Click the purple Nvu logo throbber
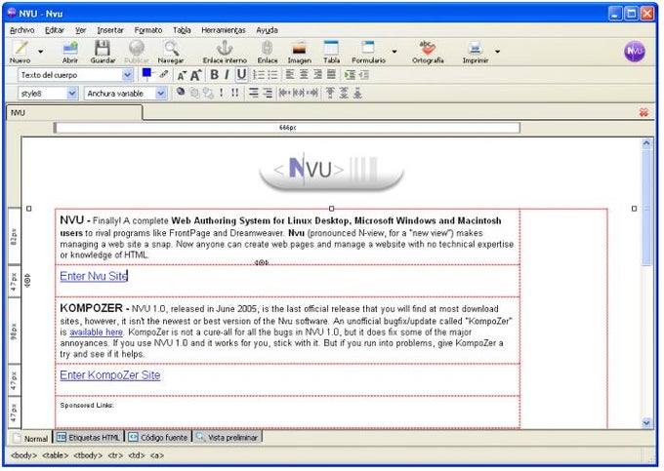This screenshot has width=664, height=471. [x=635, y=52]
